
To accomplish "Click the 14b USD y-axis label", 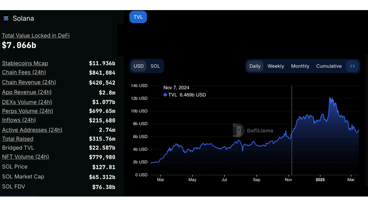I will point(139,86).
